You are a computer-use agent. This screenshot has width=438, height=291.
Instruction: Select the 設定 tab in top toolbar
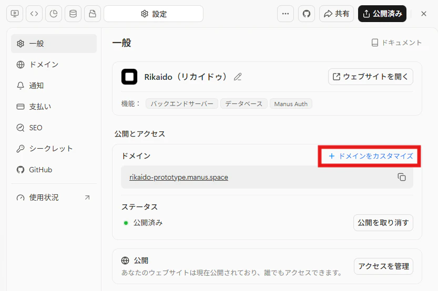point(154,14)
